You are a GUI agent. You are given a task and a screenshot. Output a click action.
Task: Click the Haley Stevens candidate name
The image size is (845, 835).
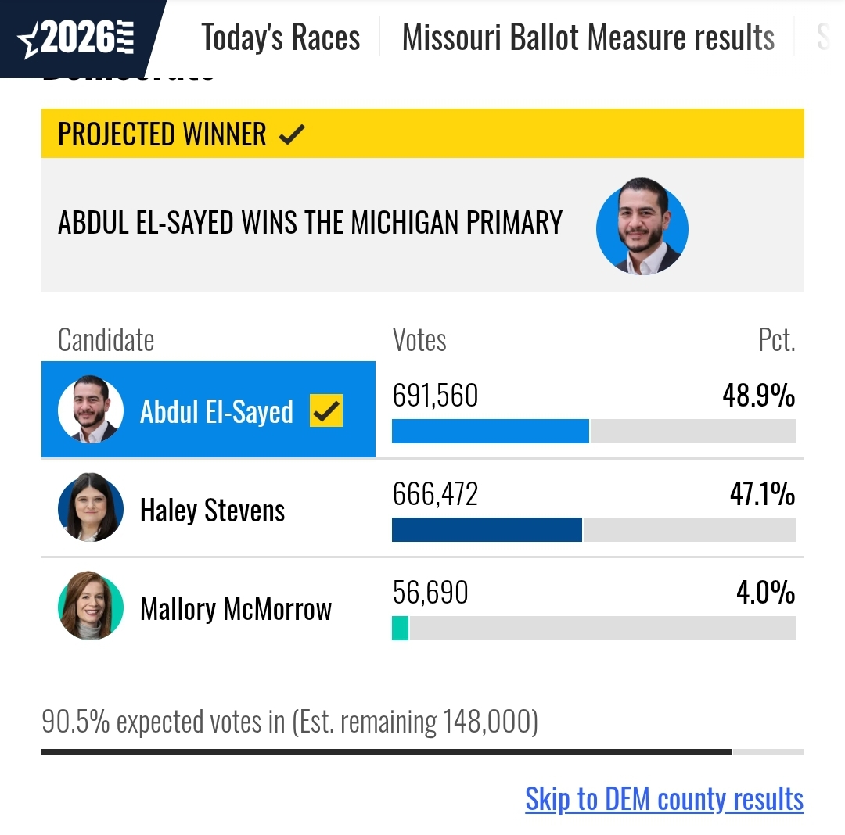point(212,510)
